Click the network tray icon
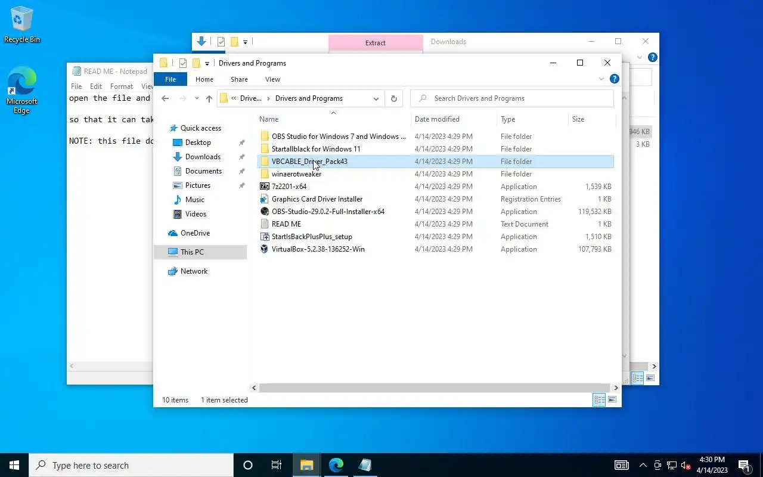The height and width of the screenshot is (477, 763). [671, 465]
